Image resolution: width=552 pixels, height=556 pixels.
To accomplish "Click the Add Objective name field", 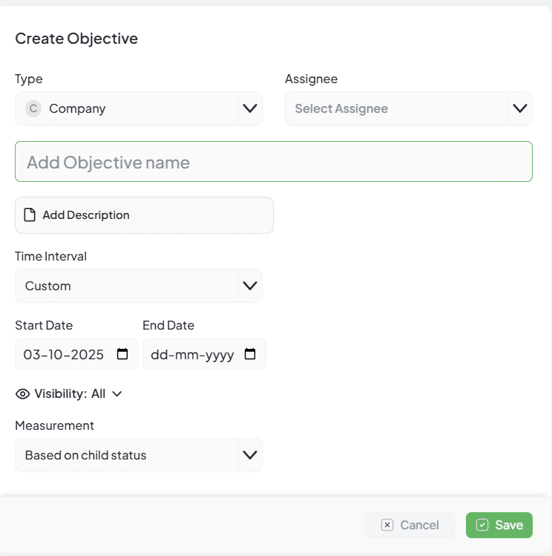I will tap(273, 162).
